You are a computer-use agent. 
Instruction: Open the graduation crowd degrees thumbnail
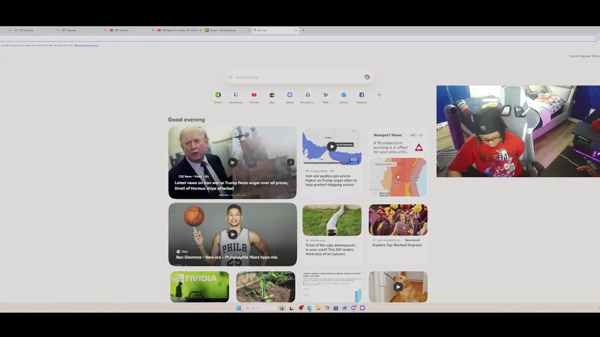tap(398, 220)
